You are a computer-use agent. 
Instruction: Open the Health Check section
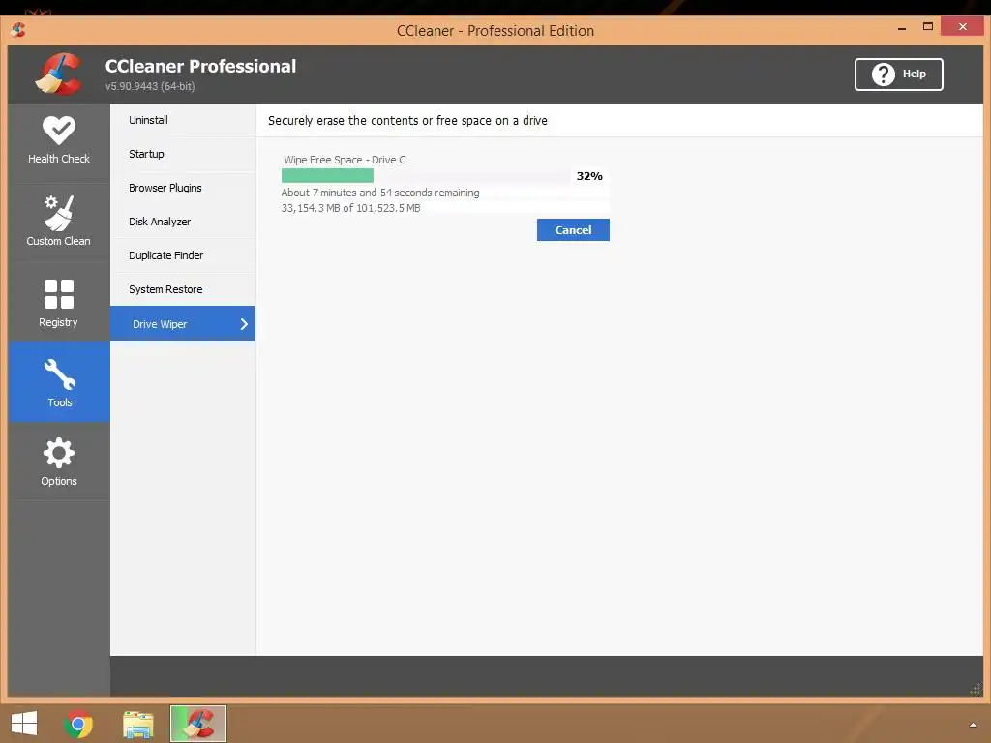(59, 142)
